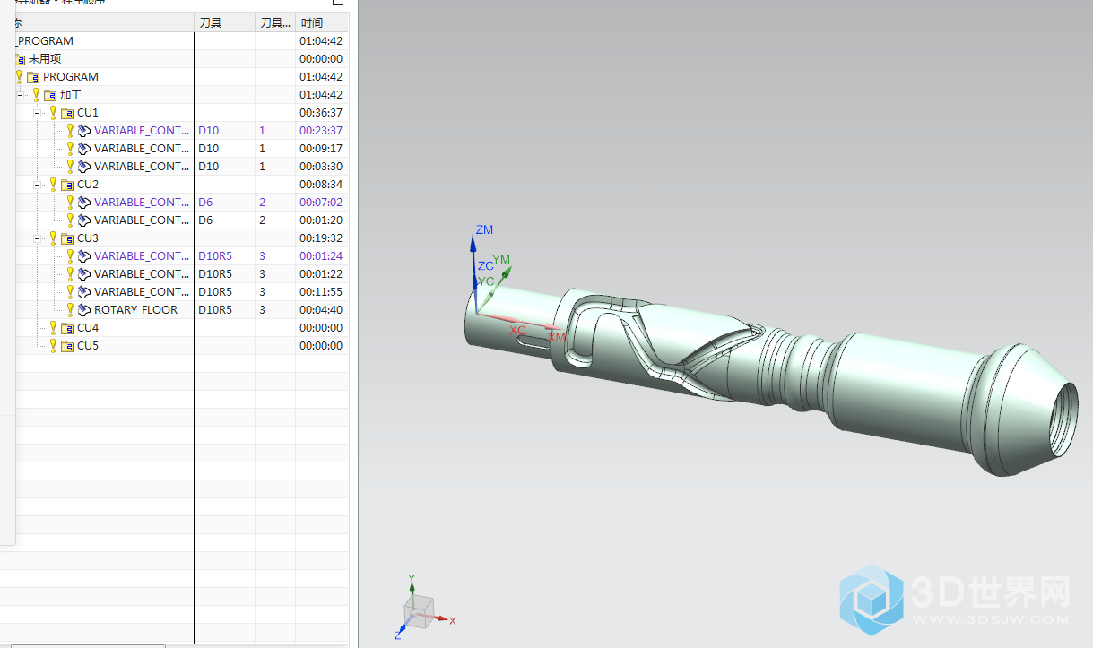Click the truncated 刀具... column header
This screenshot has height=648, width=1093.
[275, 22]
